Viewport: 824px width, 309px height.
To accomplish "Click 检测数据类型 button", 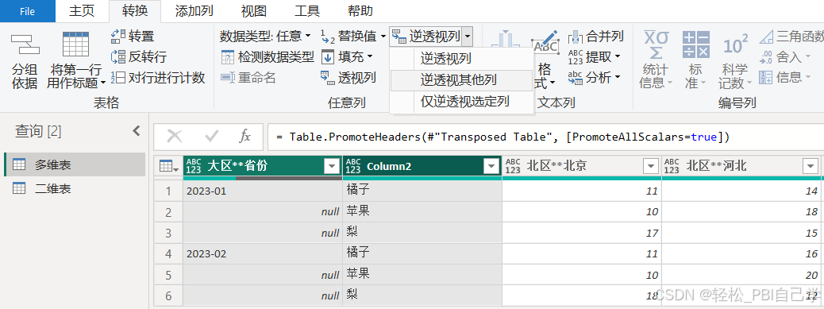I will [x=268, y=56].
